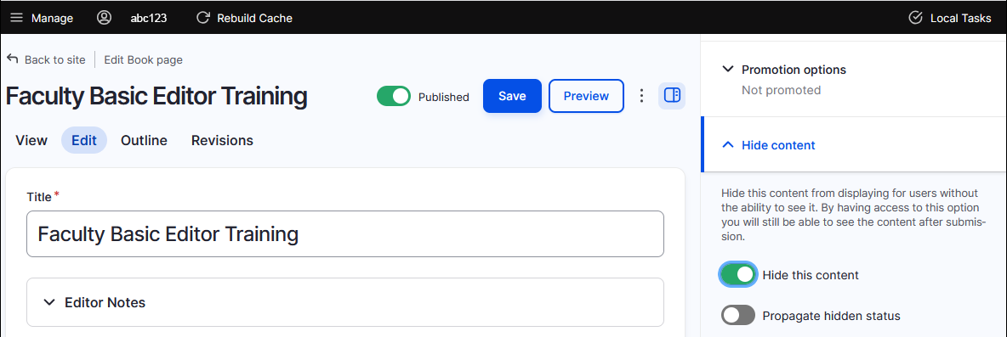Click the Rebuild Cache refresh icon
Image resolution: width=1007 pixels, height=337 pixels.
[203, 18]
